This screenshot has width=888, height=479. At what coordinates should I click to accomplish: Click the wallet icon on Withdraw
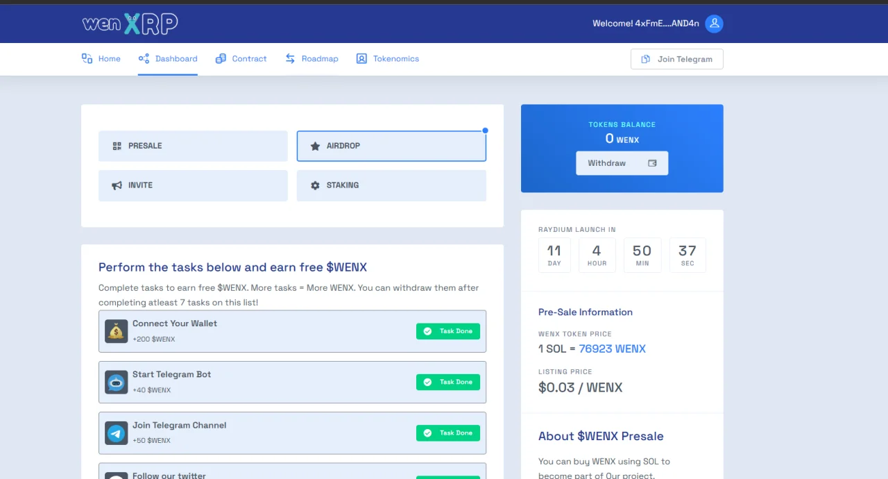pyautogui.click(x=652, y=163)
